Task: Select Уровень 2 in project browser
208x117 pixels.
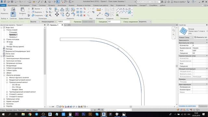Action: tap(13, 37)
